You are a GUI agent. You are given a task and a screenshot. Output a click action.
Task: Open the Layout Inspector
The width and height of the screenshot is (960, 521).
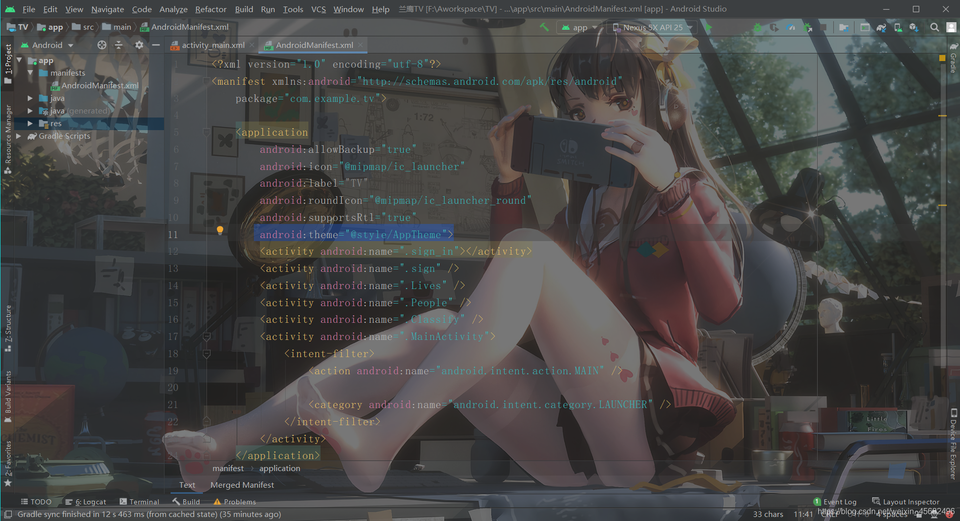pyautogui.click(x=906, y=502)
